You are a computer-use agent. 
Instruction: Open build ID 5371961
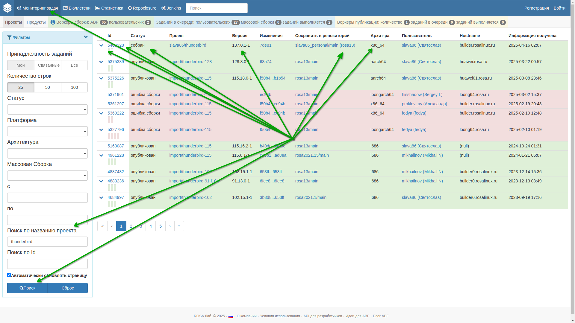click(x=116, y=95)
